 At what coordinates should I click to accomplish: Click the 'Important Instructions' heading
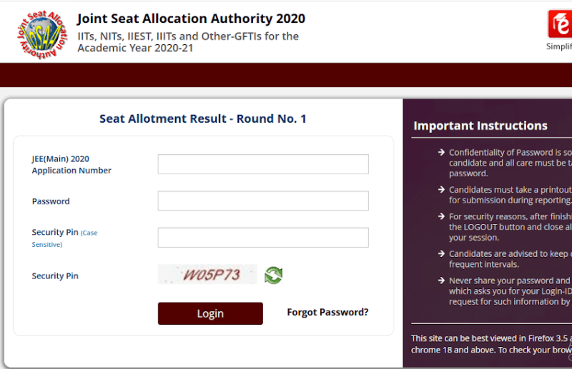coord(480,126)
